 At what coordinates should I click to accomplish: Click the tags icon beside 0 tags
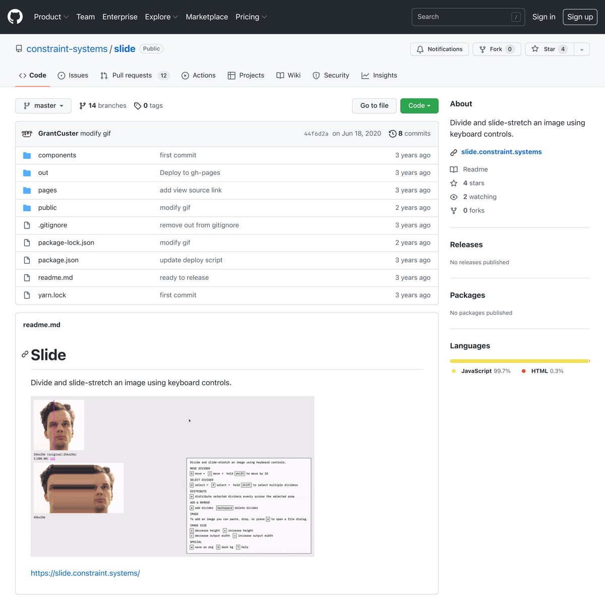coord(137,105)
